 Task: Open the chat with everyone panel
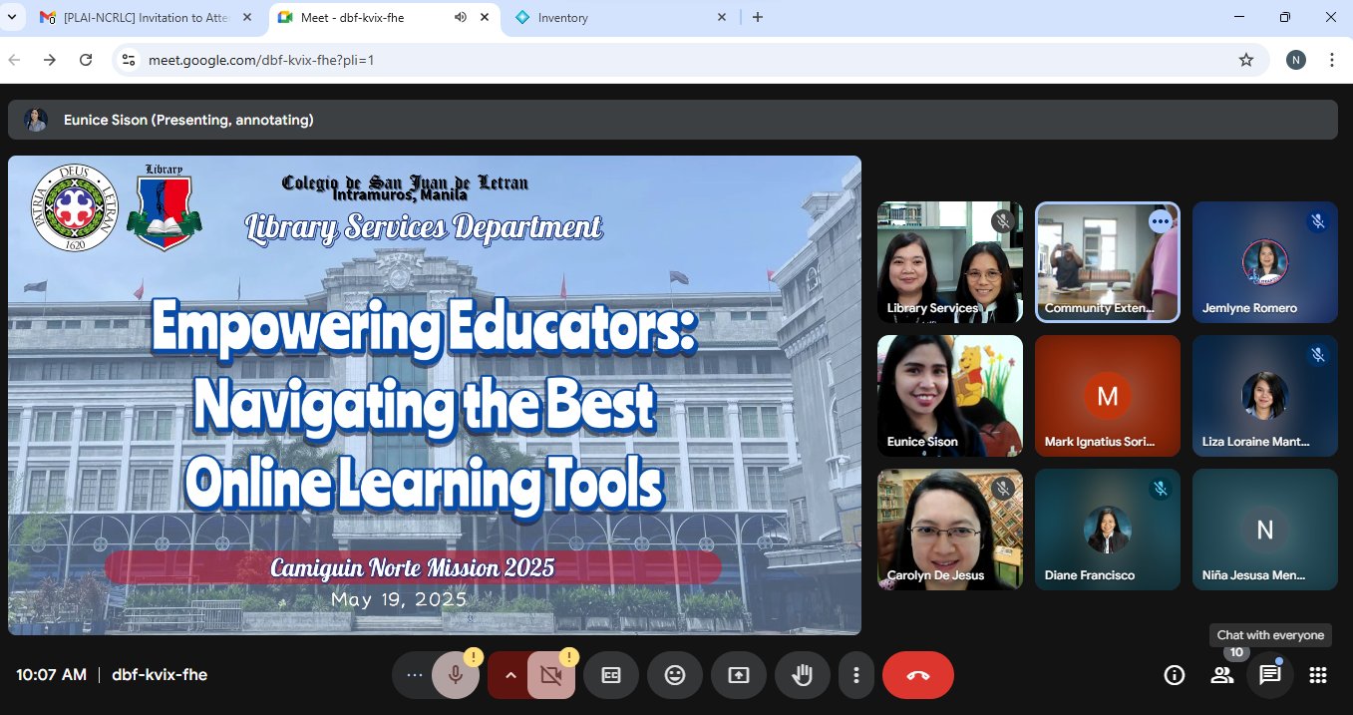(x=1270, y=675)
